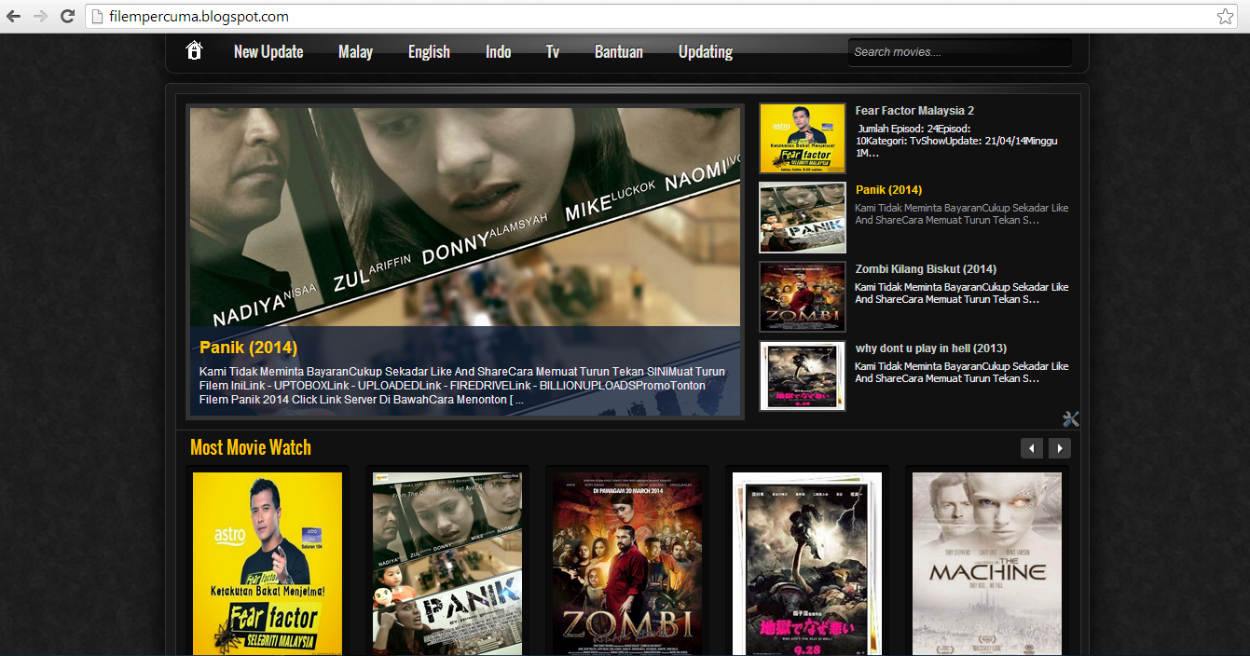
Task: Open the Zombi poster under Most Movie Watch
Action: (x=627, y=563)
